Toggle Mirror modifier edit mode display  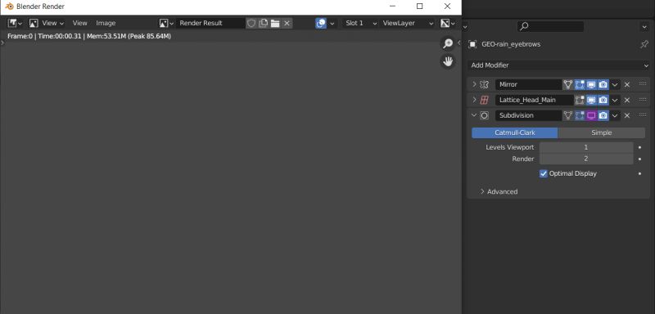(x=580, y=85)
